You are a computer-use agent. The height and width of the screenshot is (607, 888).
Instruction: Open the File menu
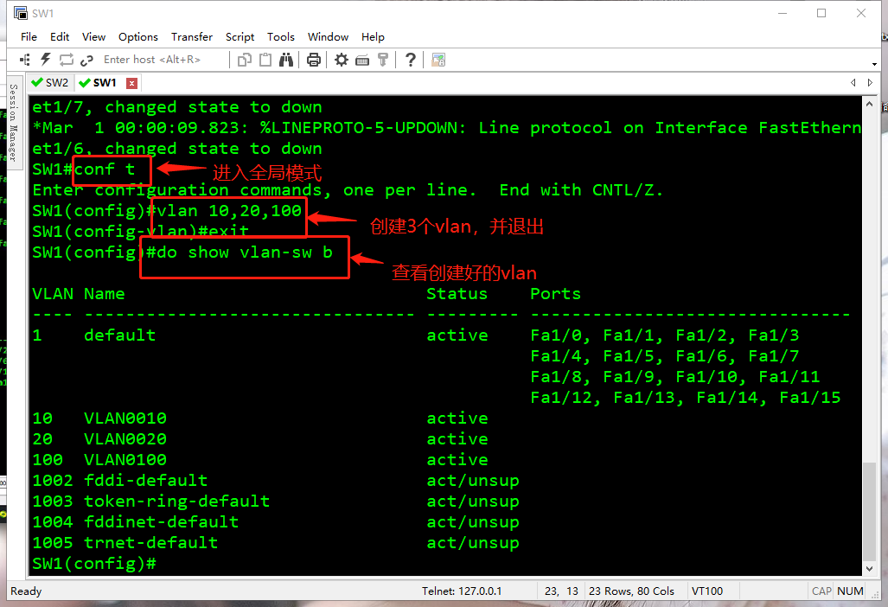tap(29, 37)
